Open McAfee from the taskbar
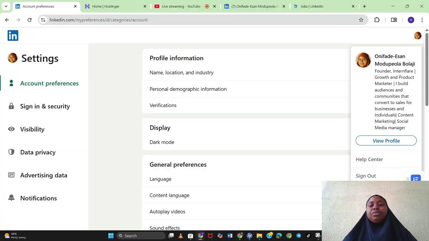The image size is (429, 241). 210,236
